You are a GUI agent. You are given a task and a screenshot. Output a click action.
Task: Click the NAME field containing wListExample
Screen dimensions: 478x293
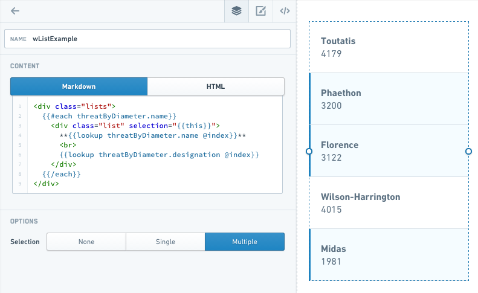point(147,39)
